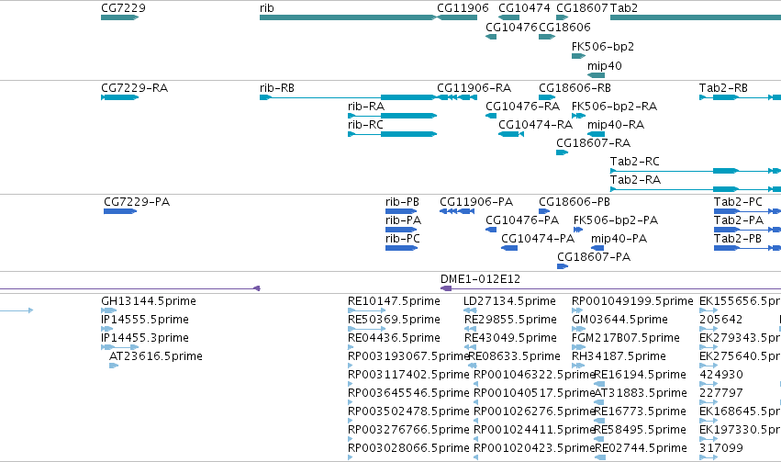Viewport: 781px width, 462px height.
Task: Click the GH13144.5prime EST label
Action: (x=149, y=301)
